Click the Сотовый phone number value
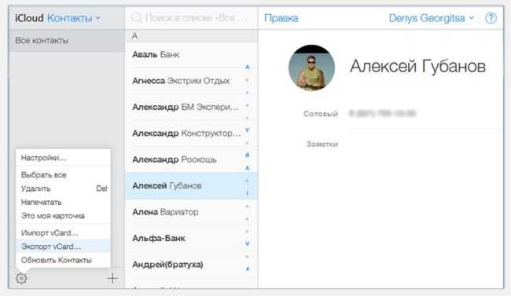 382,113
